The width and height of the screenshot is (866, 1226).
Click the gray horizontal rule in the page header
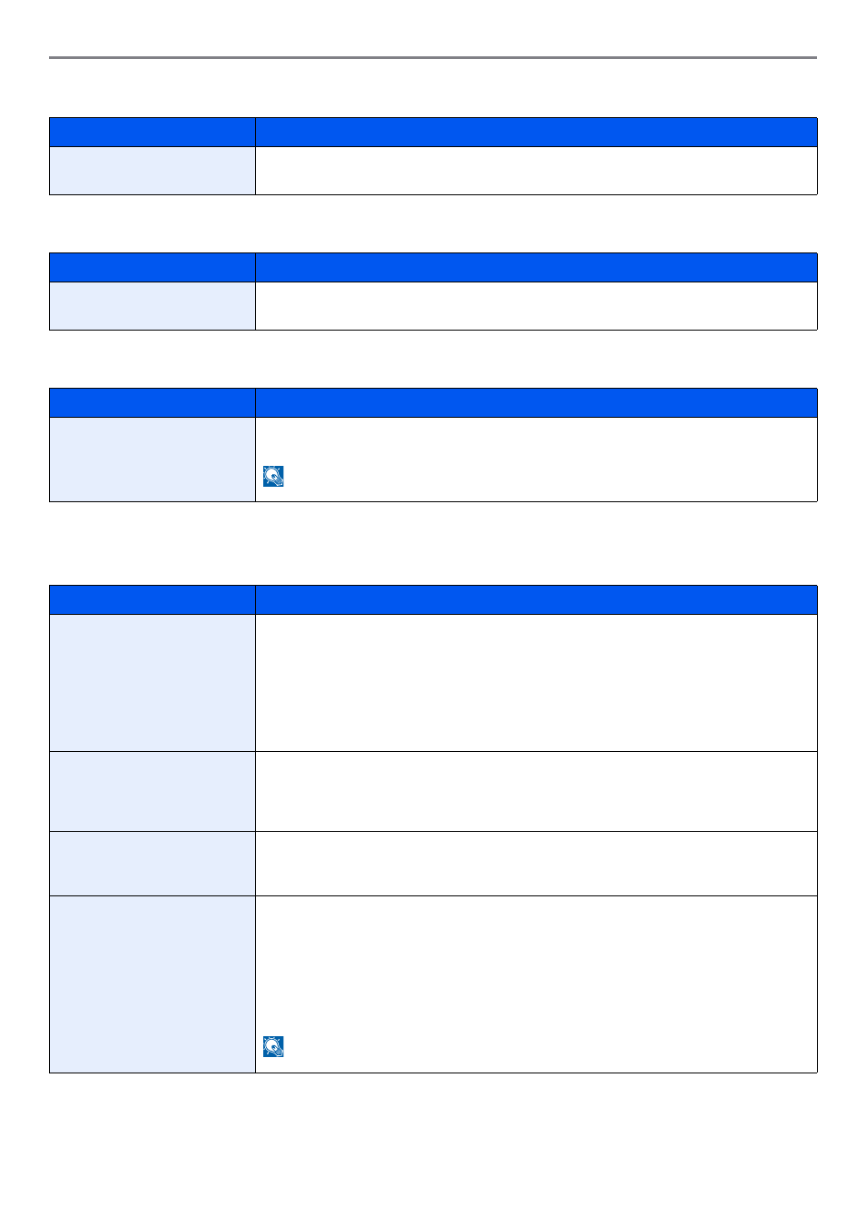coord(433,58)
